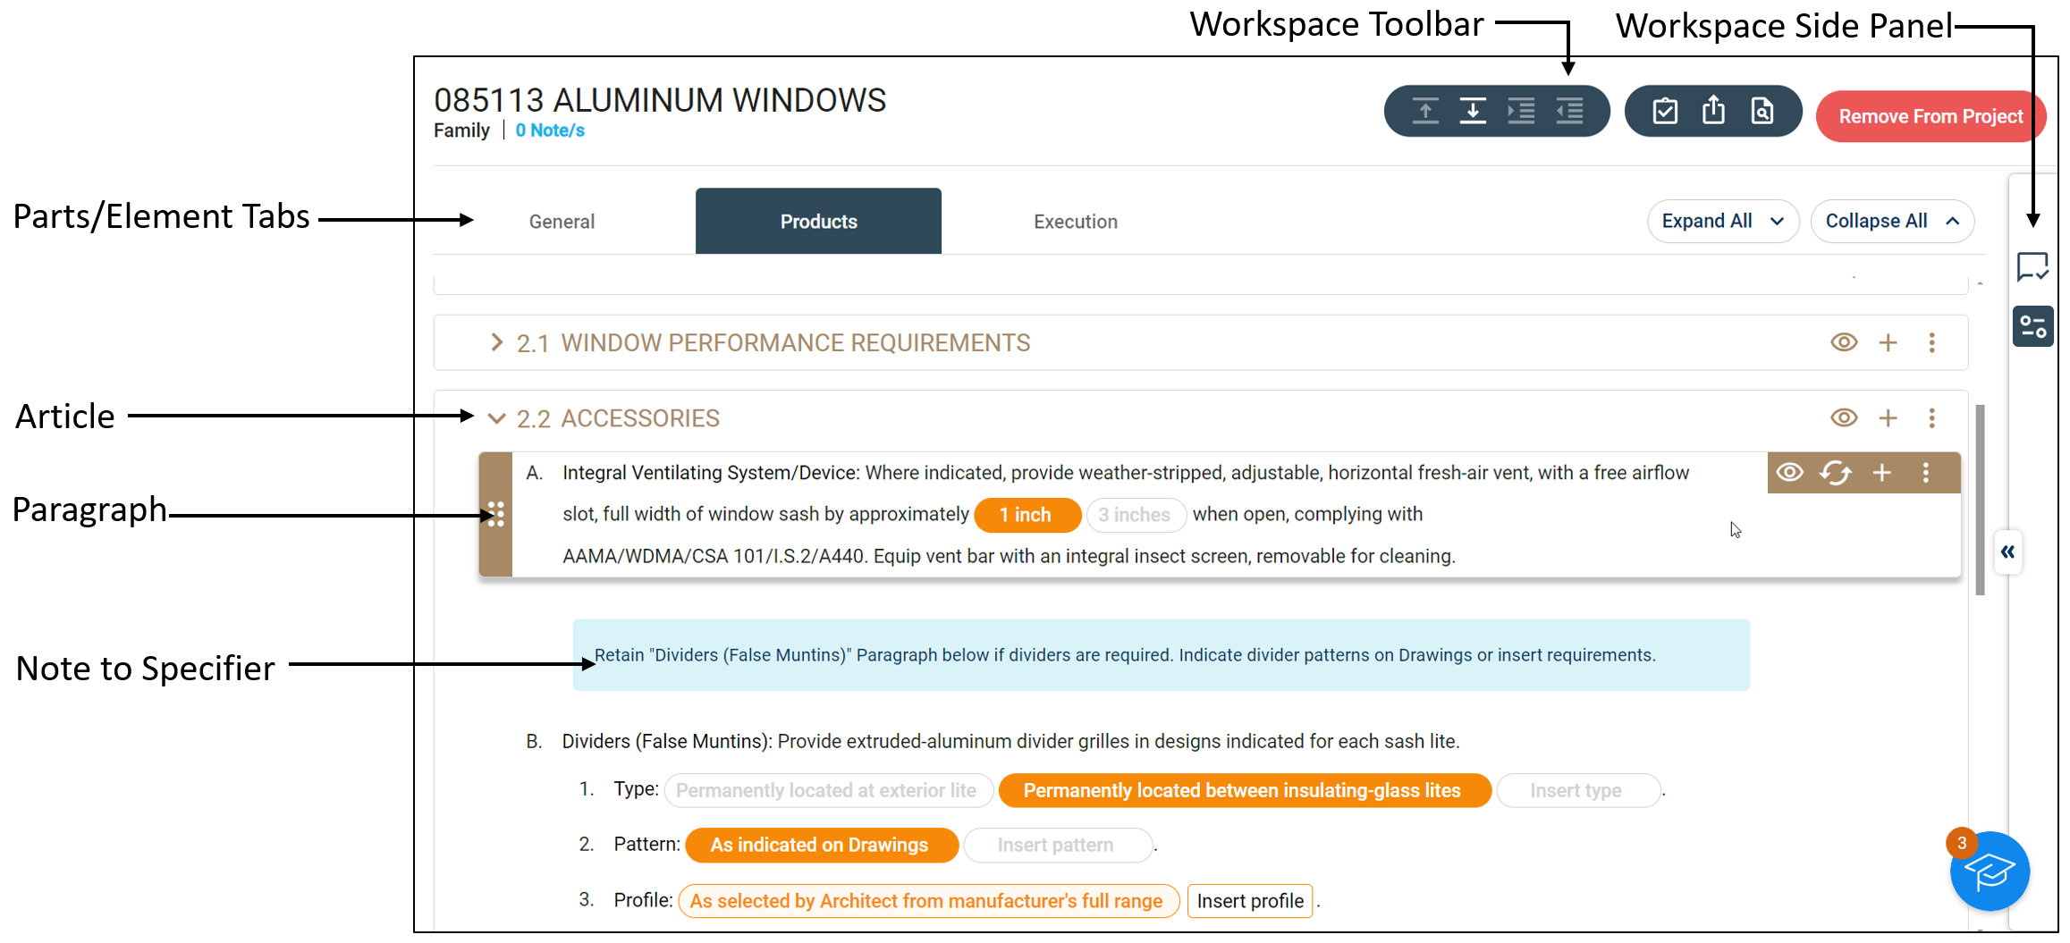
Task: Switch to the Execution tab
Action: (1075, 222)
